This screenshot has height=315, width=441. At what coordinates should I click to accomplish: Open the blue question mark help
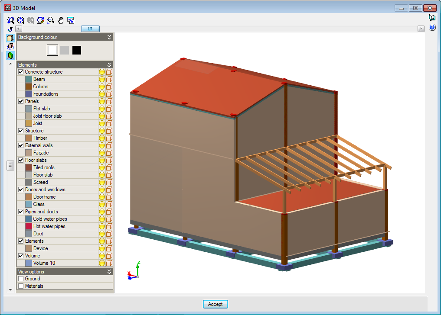(x=432, y=28)
